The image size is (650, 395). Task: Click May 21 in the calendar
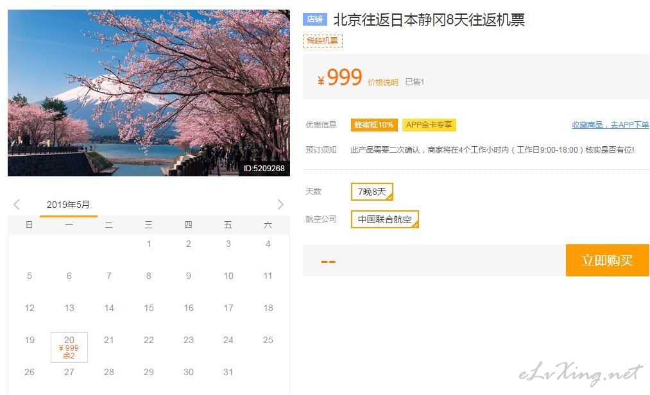pos(109,340)
